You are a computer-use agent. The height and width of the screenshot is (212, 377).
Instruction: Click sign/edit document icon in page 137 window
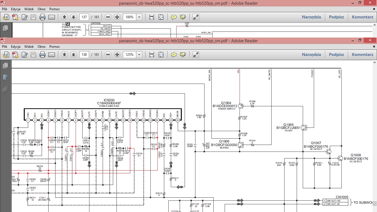tap(24, 17)
